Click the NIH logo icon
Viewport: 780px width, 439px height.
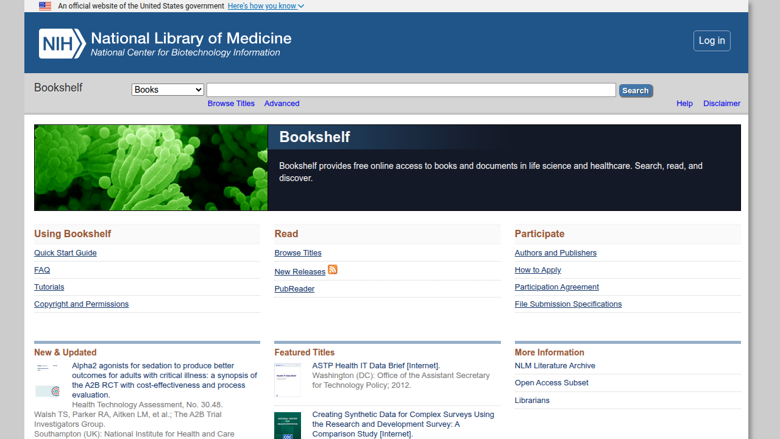click(62, 44)
